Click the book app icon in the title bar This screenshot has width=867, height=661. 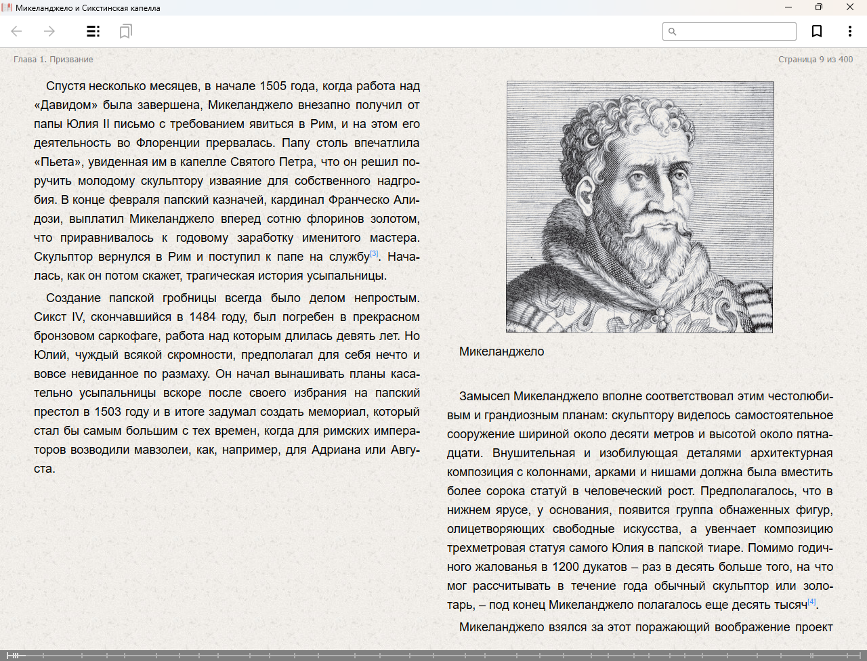coord(7,7)
